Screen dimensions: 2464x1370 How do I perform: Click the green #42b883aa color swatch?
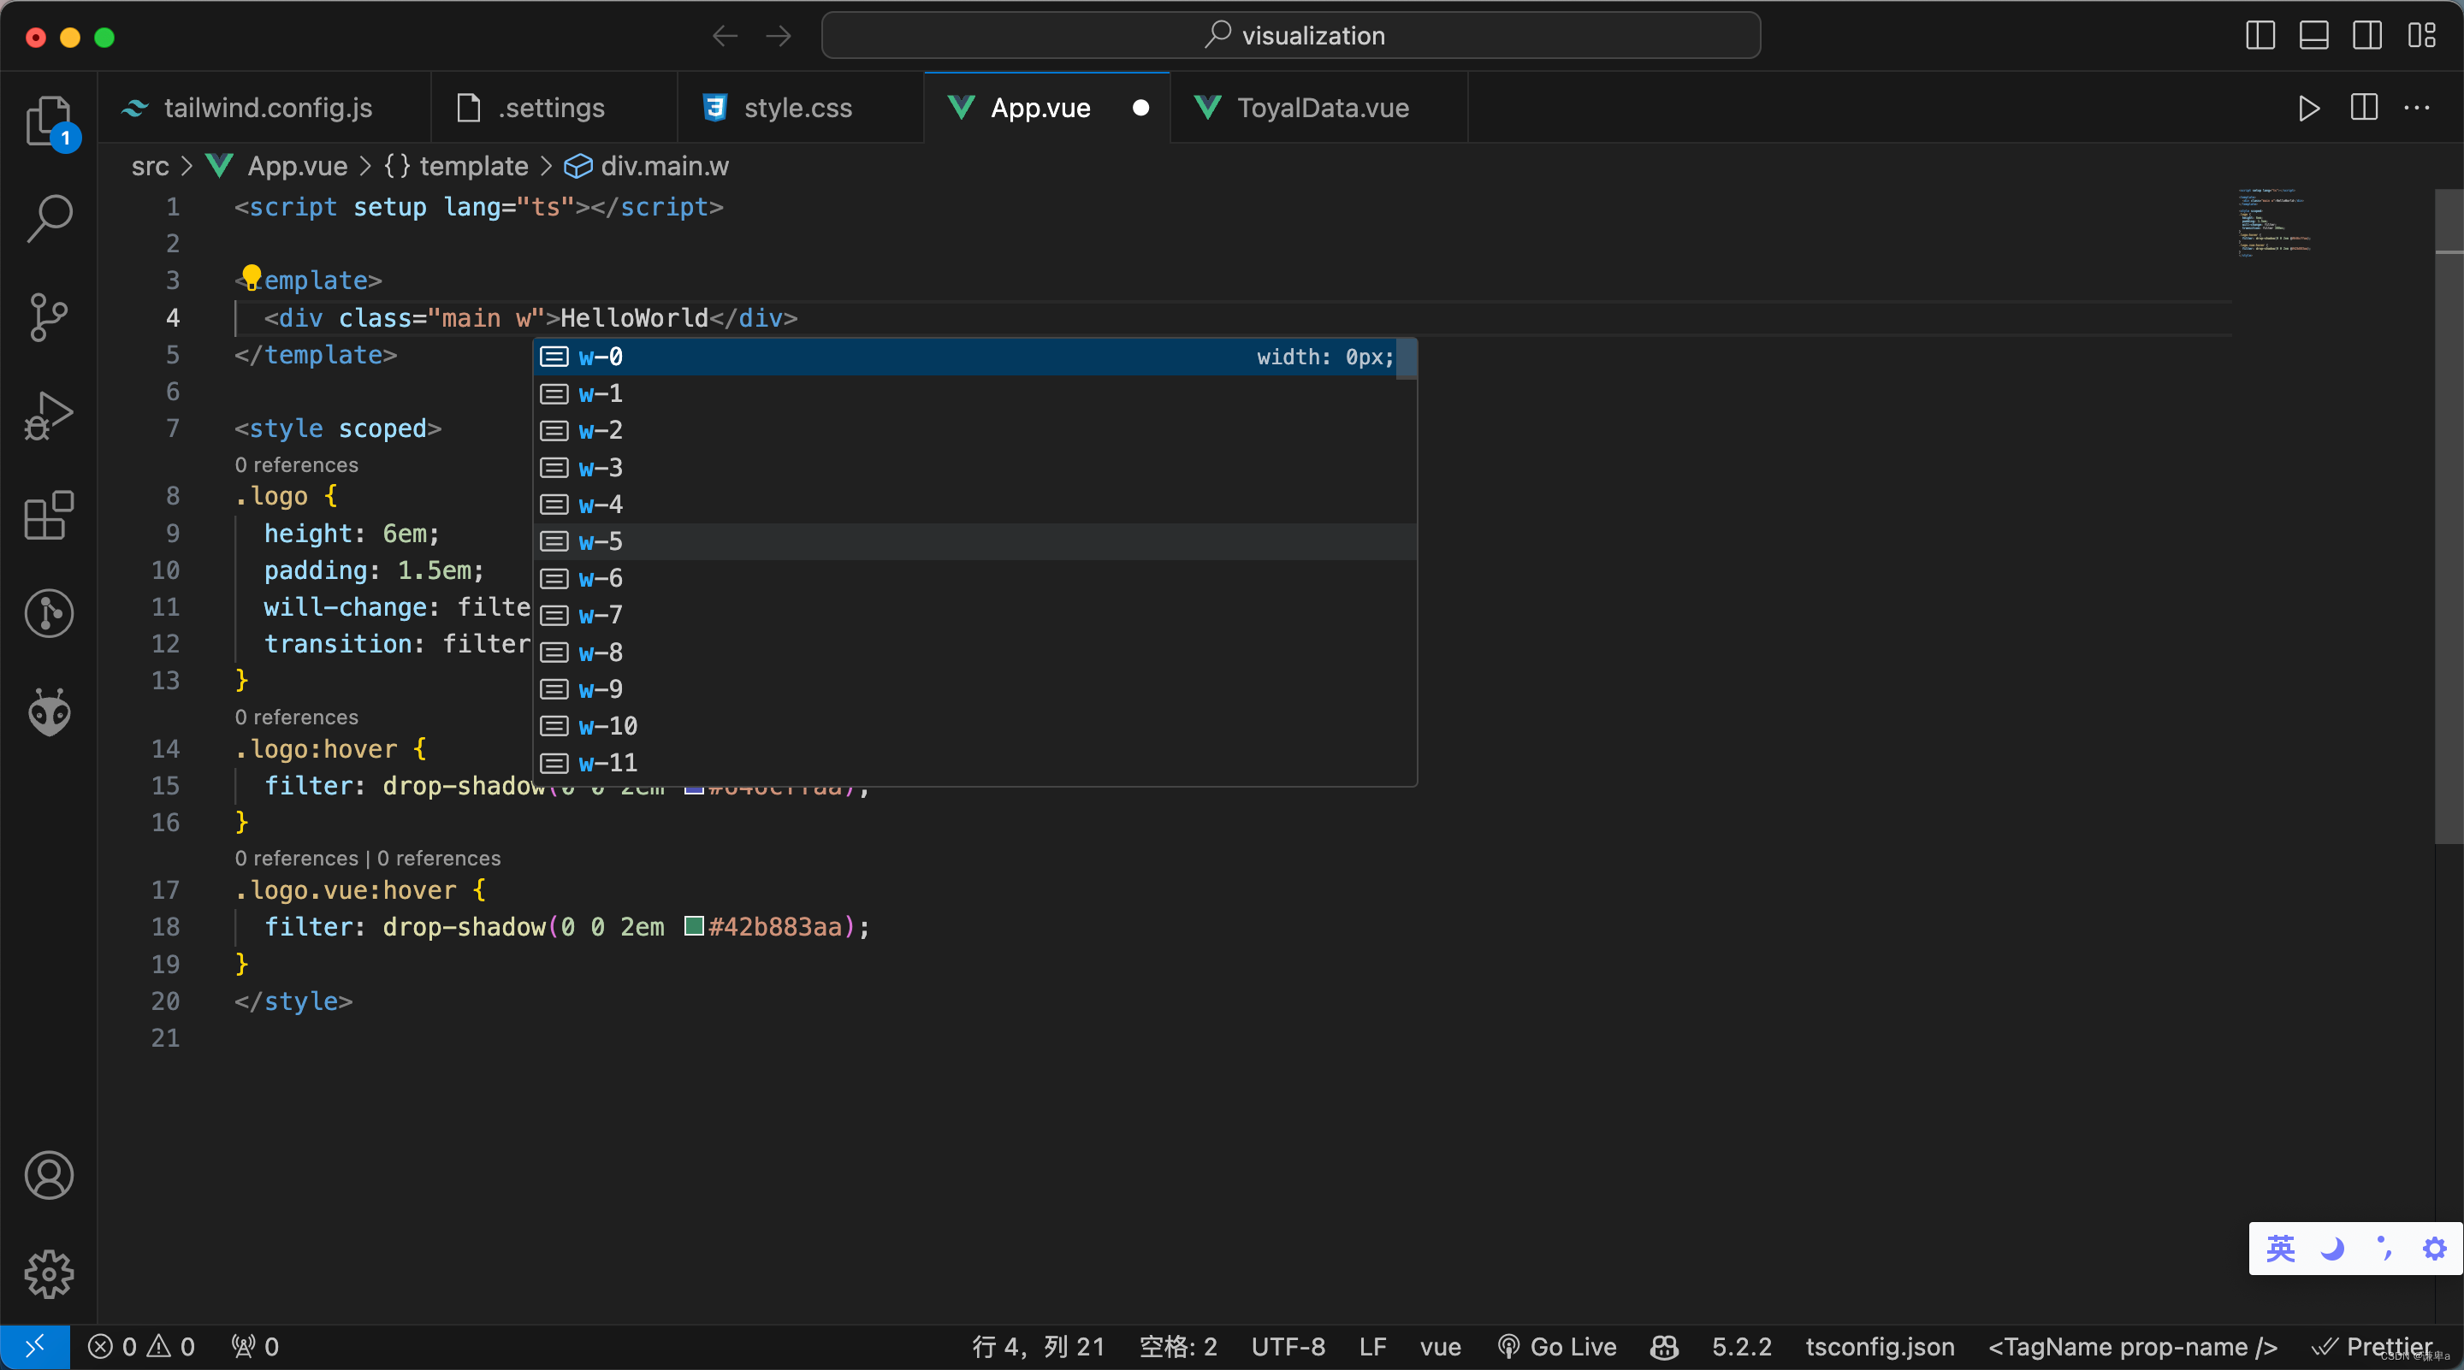tap(694, 926)
